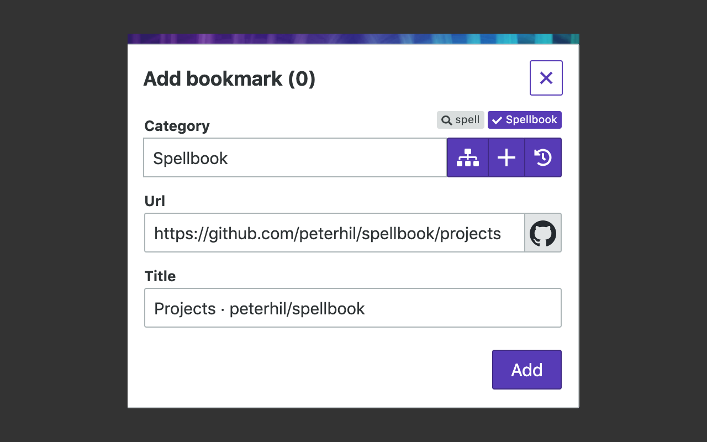This screenshot has height=442, width=707.
Task: Focus the Category field containing Spellbook
Action: (x=295, y=157)
